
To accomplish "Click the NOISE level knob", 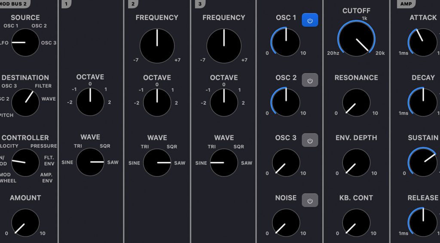I will (286, 223).
